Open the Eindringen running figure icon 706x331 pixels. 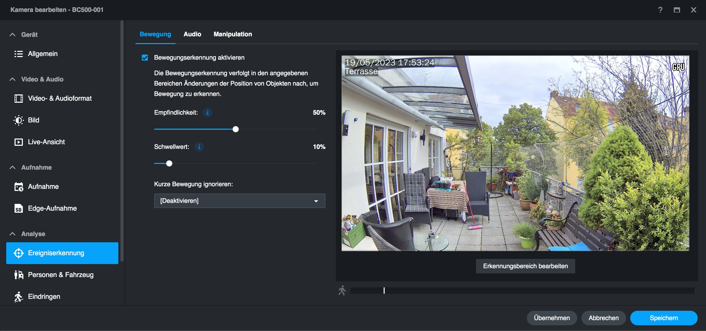coord(18,297)
